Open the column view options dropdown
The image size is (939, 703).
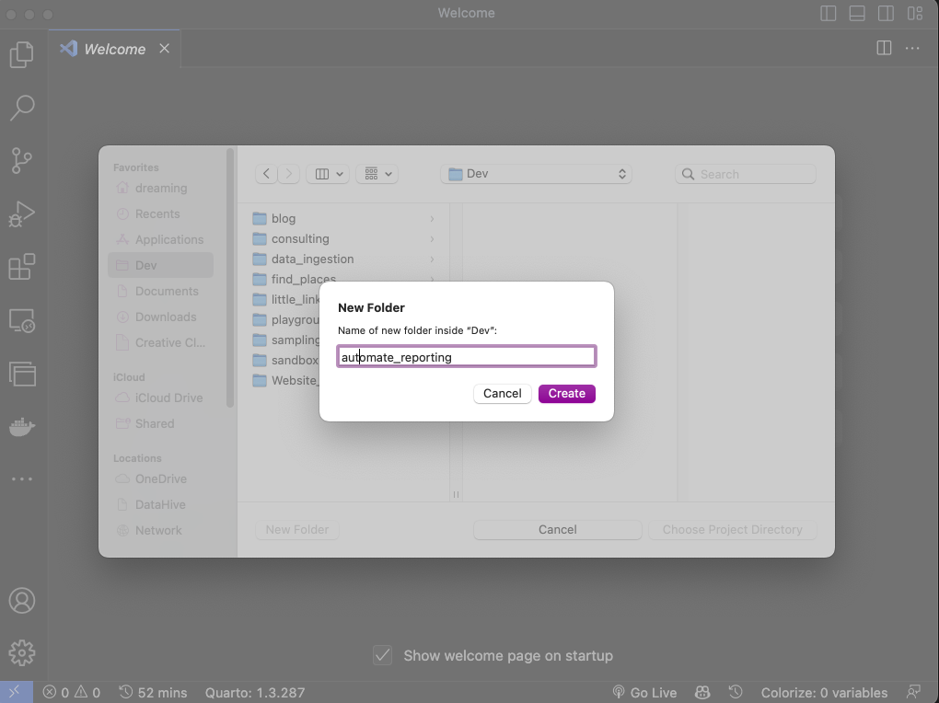click(x=327, y=174)
